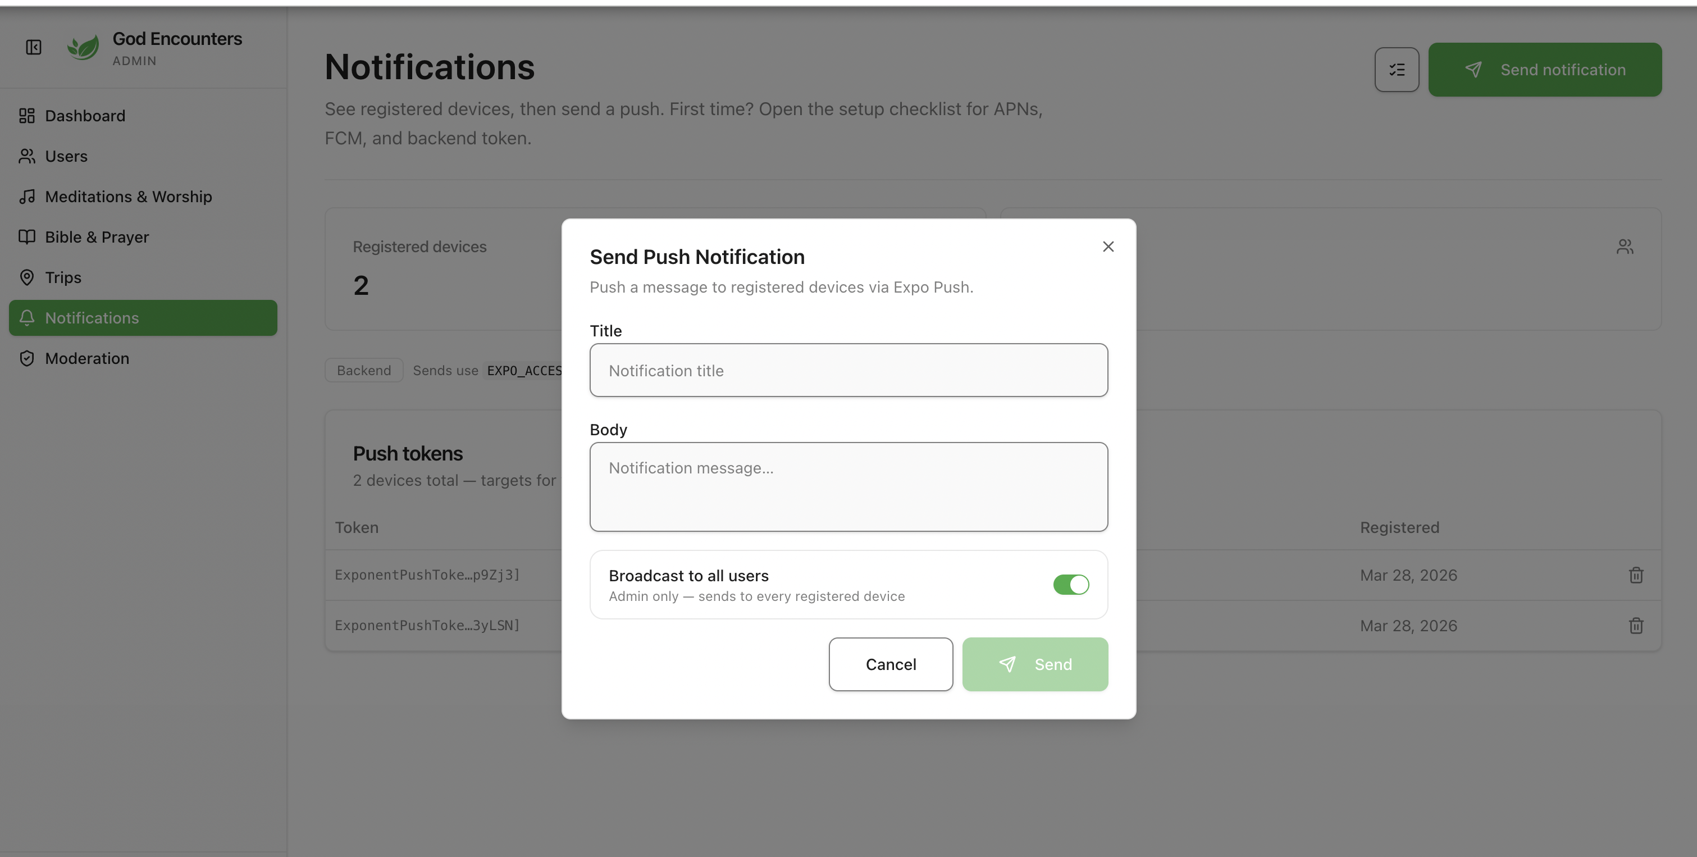Click the God Encounters leaf logo
This screenshot has height=857, width=1697.
[x=83, y=47]
